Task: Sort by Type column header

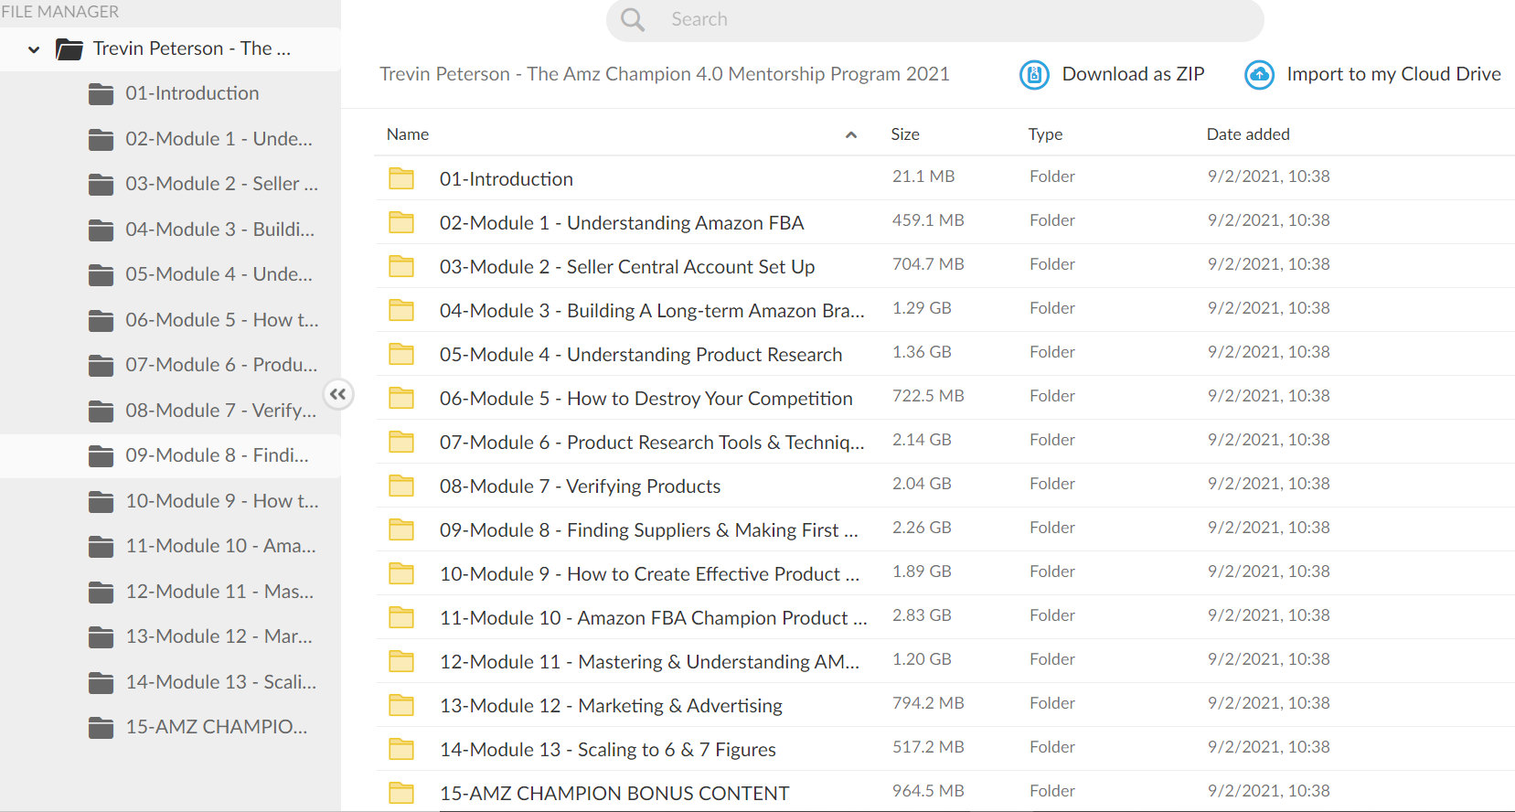Action: click(1045, 134)
